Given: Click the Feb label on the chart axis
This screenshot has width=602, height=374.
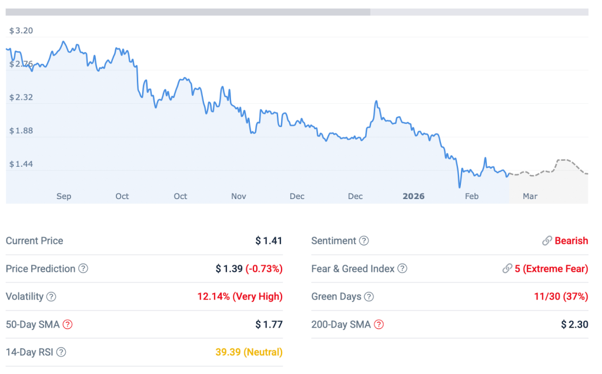Looking at the screenshot, I should click(x=471, y=197).
